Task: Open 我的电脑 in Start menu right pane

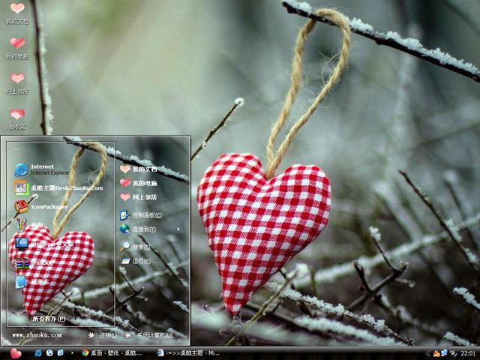Action: click(x=138, y=183)
